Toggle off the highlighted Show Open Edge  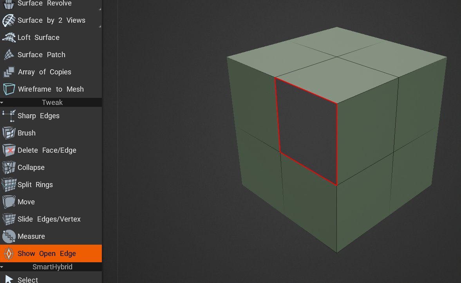tap(47, 254)
